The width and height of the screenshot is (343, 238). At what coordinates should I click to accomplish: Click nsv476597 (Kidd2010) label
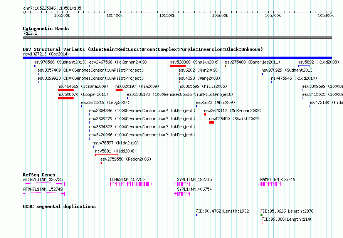(x=116, y=143)
